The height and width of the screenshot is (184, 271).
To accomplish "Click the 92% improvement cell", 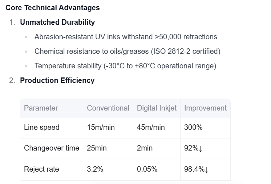I will (193, 148).
